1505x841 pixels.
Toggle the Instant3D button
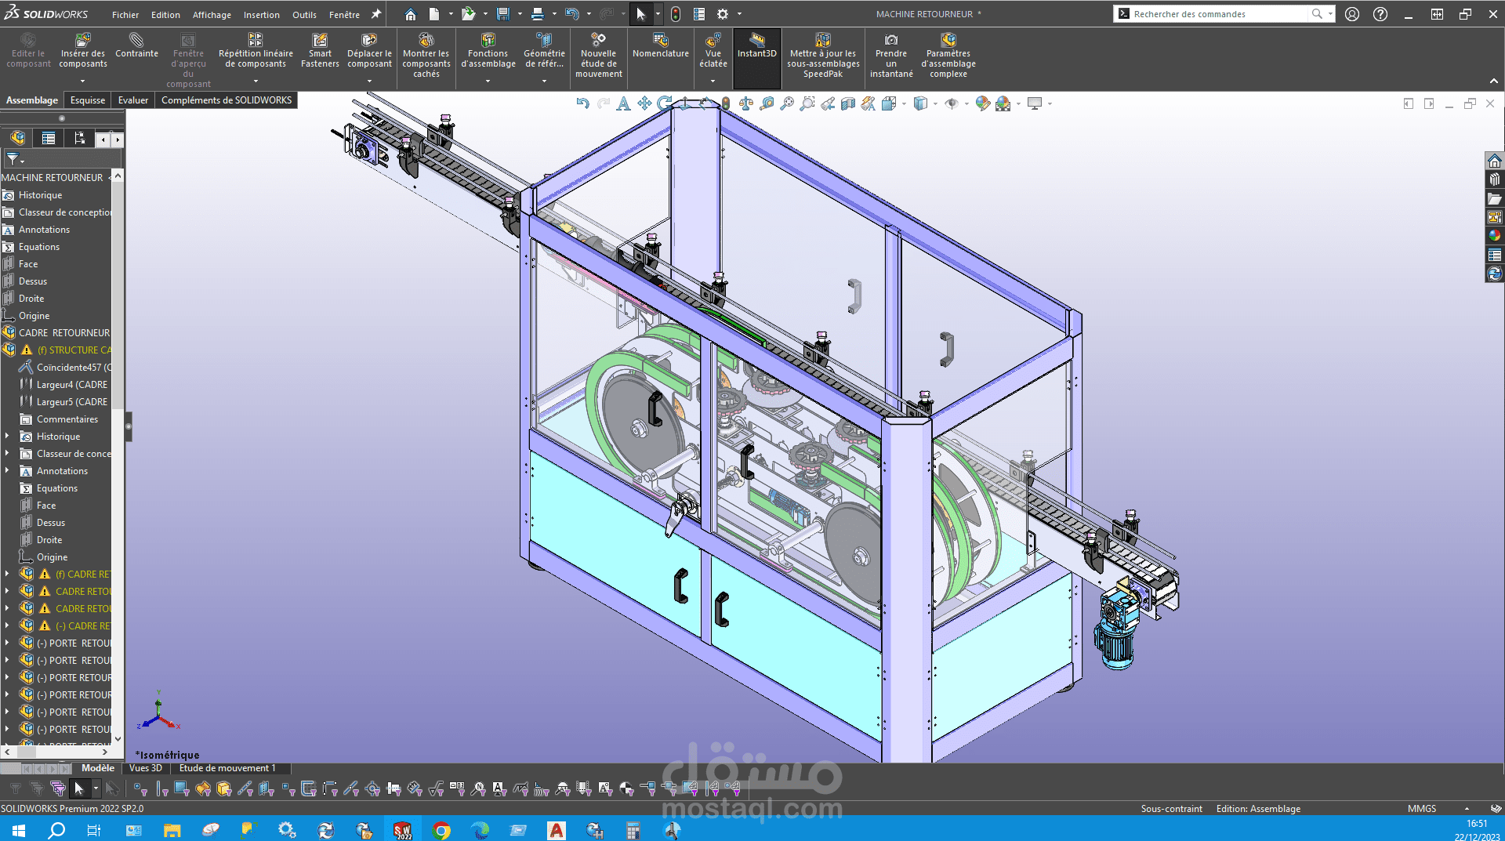(756, 57)
